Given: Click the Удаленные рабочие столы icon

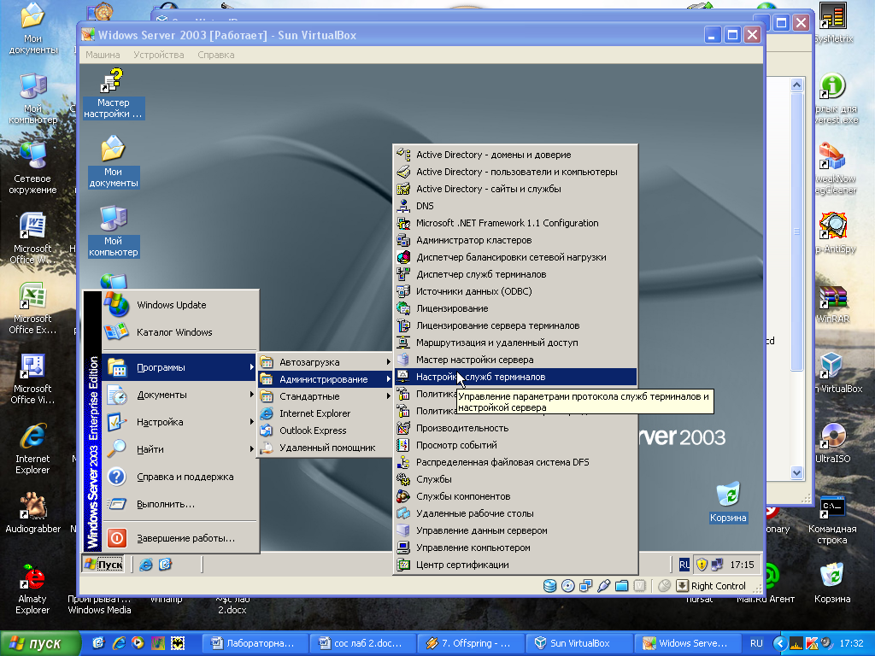Looking at the screenshot, I should click(x=403, y=513).
